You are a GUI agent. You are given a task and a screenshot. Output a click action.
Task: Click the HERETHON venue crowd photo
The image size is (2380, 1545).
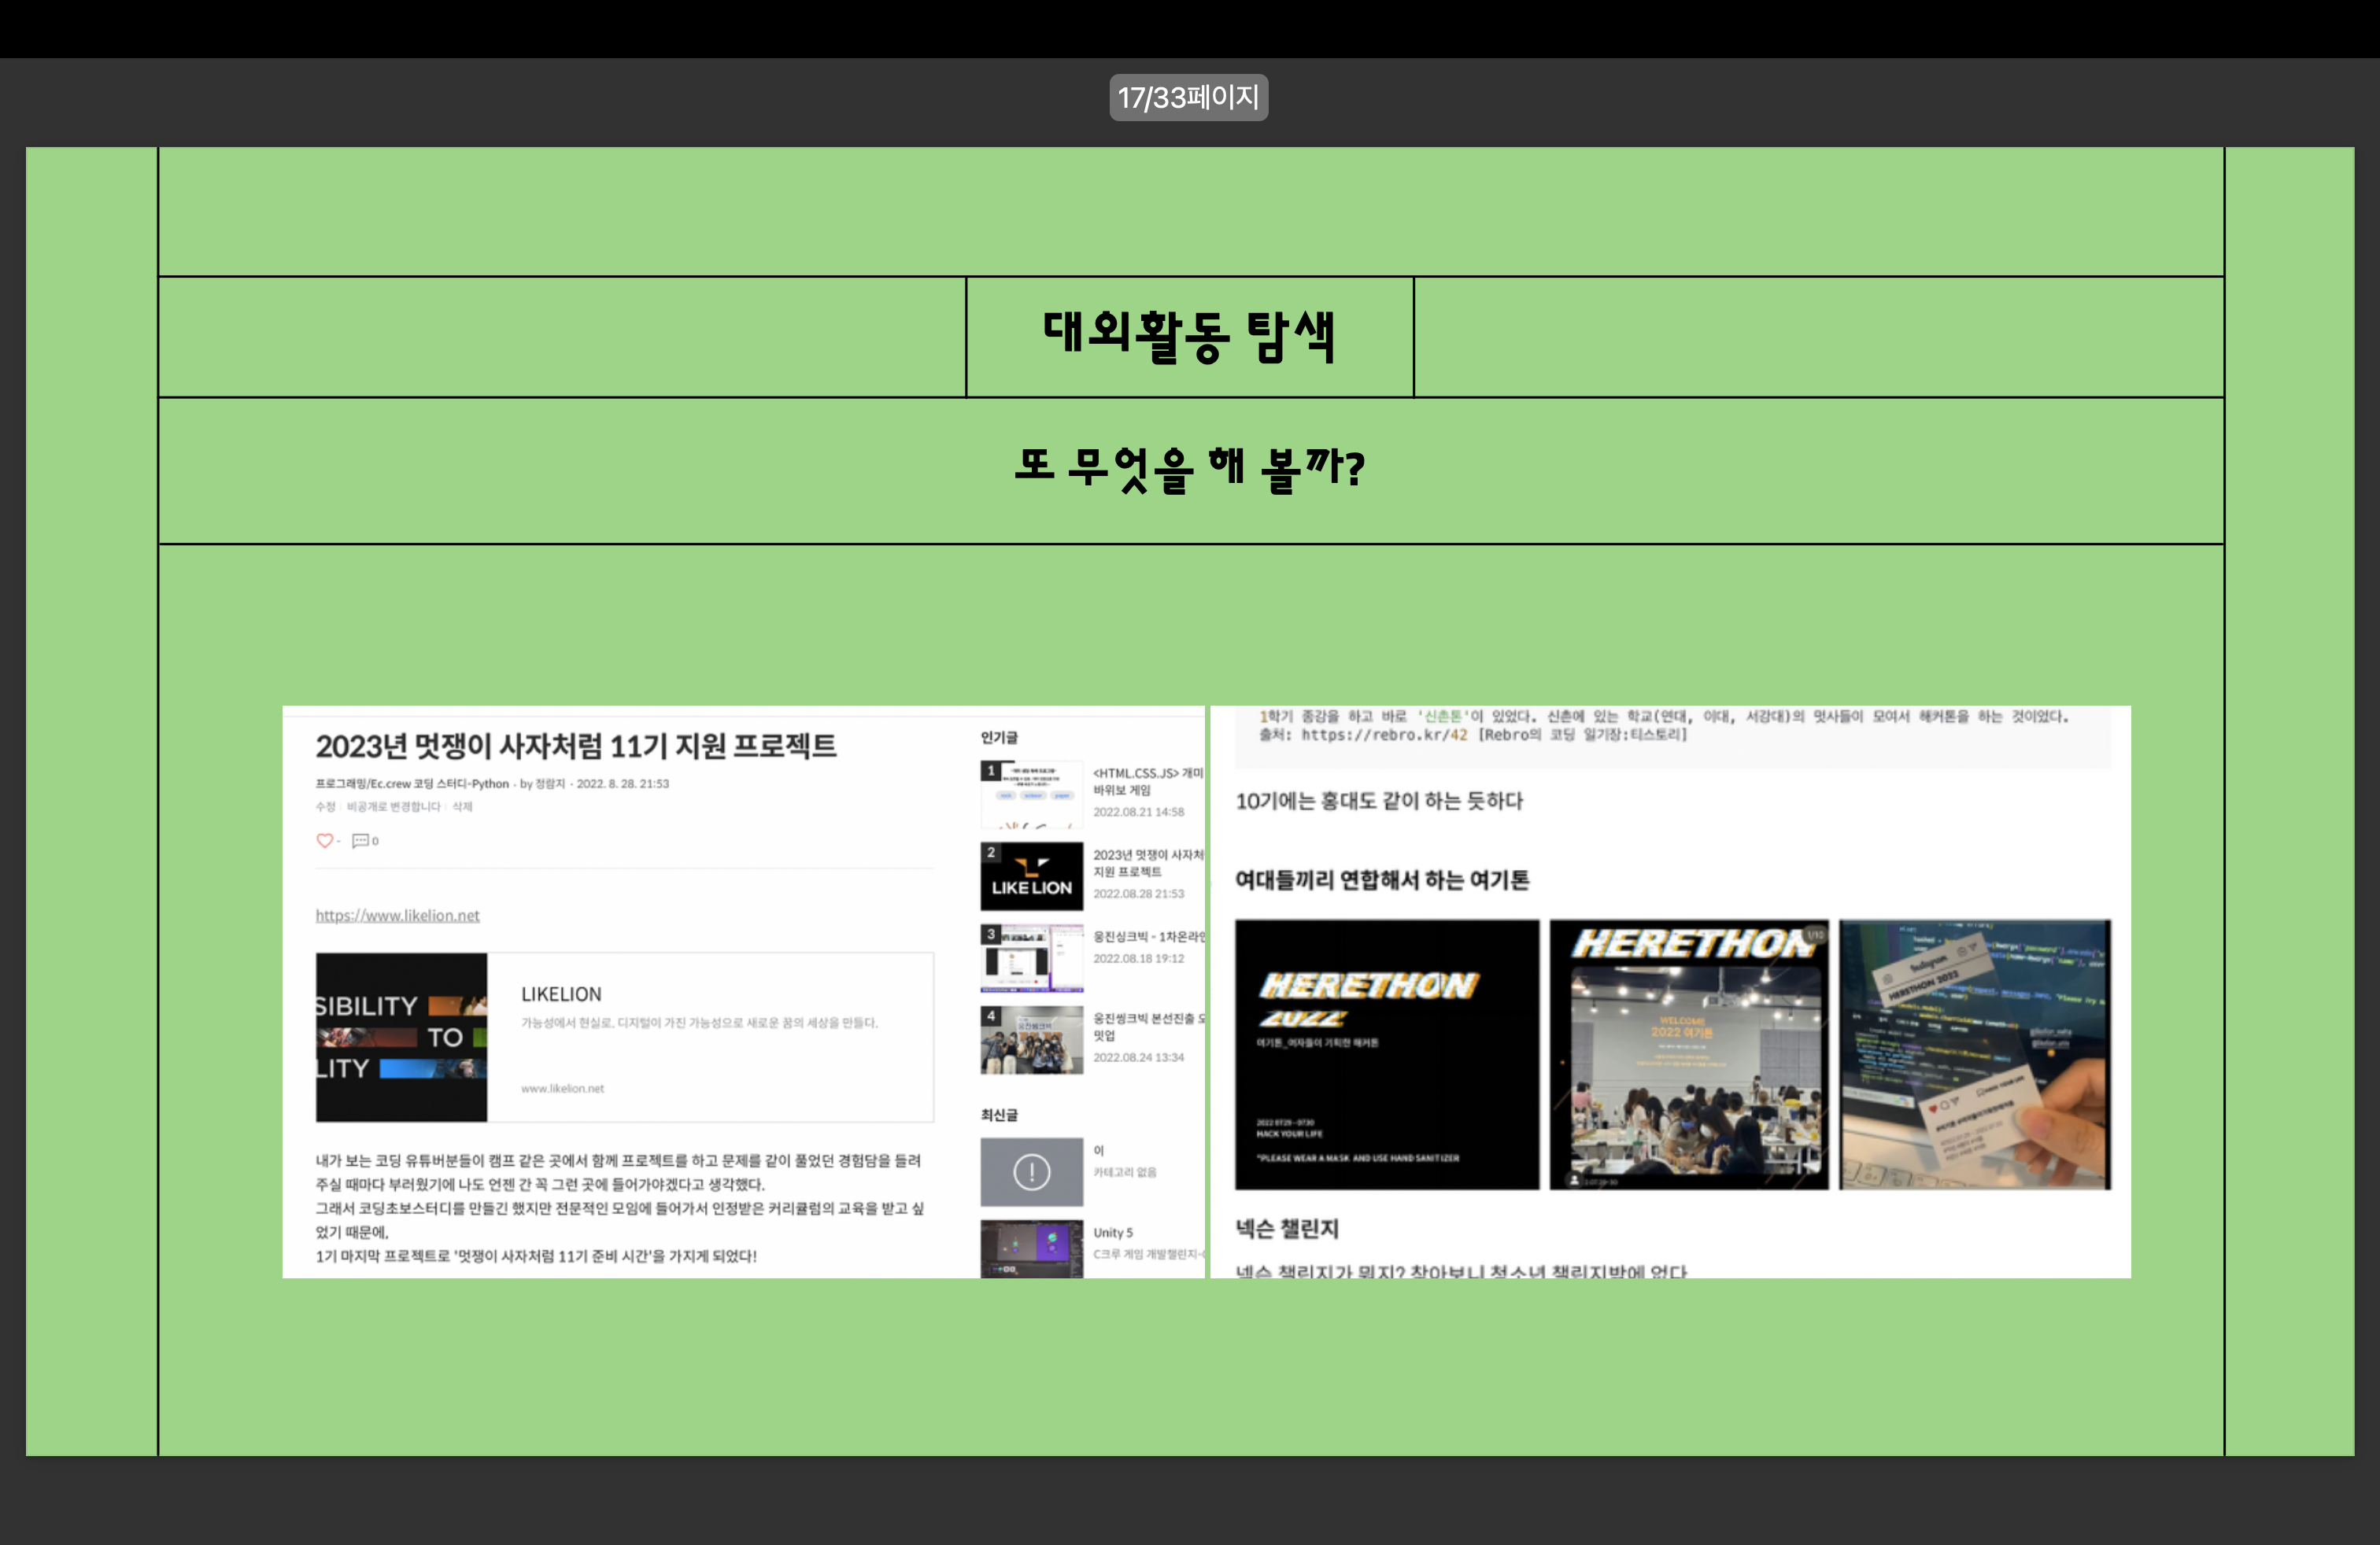coord(1688,1054)
